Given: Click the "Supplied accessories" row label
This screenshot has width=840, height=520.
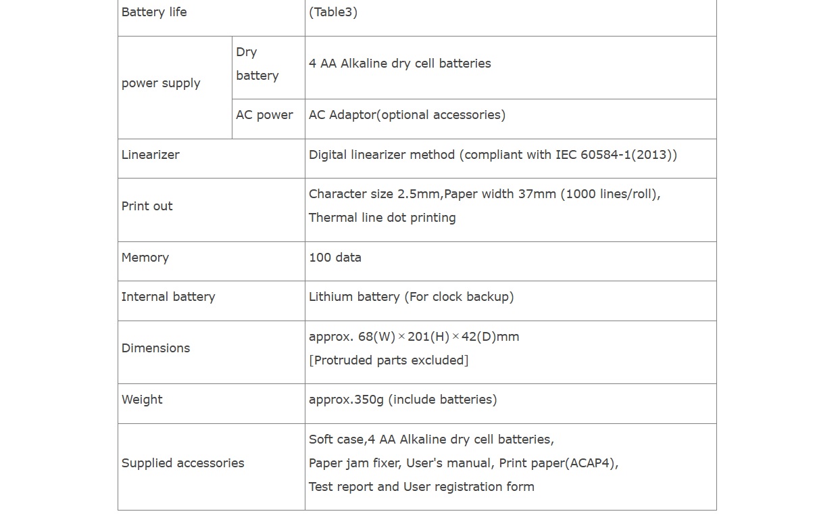Looking at the screenshot, I should coord(183,463).
